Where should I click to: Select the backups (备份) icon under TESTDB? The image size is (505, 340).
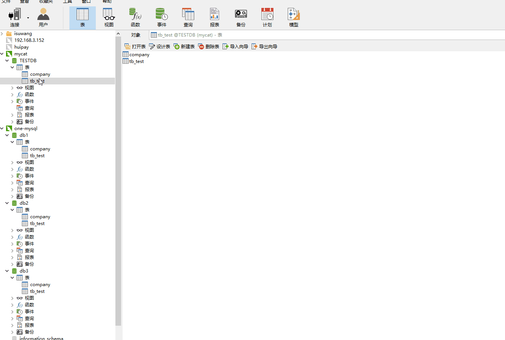coord(20,122)
